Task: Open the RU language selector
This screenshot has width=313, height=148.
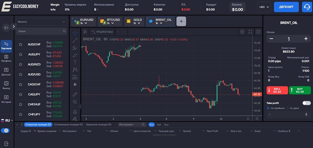Action: click(x=7, y=120)
